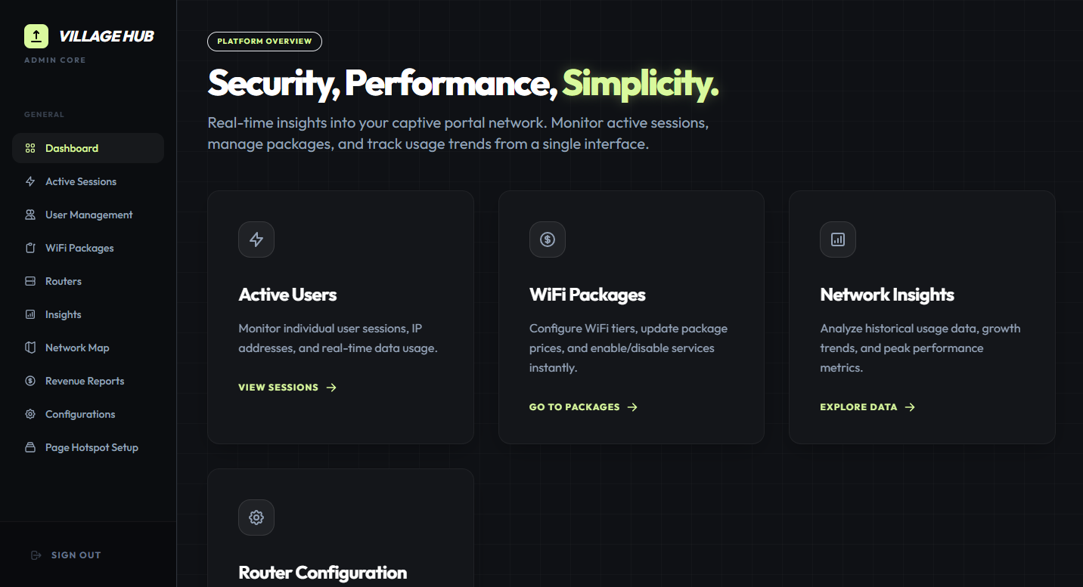Select the chart icon on Network Insights card

tap(838, 239)
